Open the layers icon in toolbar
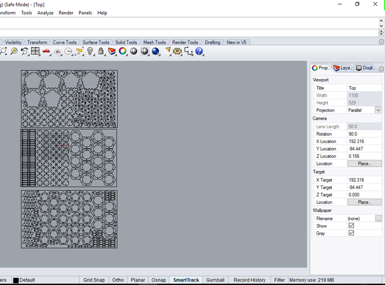The width and height of the screenshot is (385, 285). [x=112, y=51]
